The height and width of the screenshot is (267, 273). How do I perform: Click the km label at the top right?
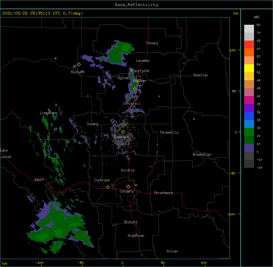(236, 13)
